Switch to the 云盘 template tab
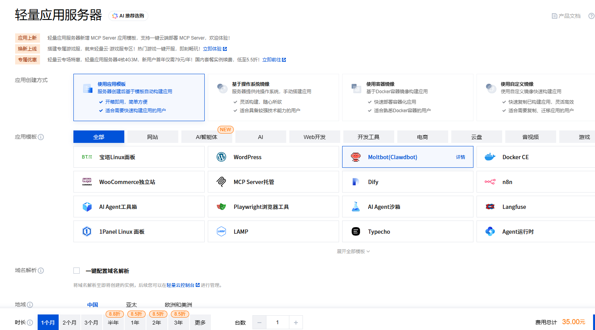 pyautogui.click(x=477, y=137)
